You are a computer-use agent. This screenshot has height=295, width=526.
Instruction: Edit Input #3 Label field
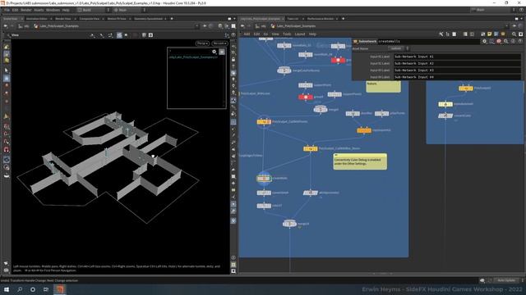[457, 70]
